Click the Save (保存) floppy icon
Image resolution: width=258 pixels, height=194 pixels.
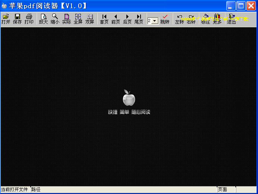click(x=17, y=19)
